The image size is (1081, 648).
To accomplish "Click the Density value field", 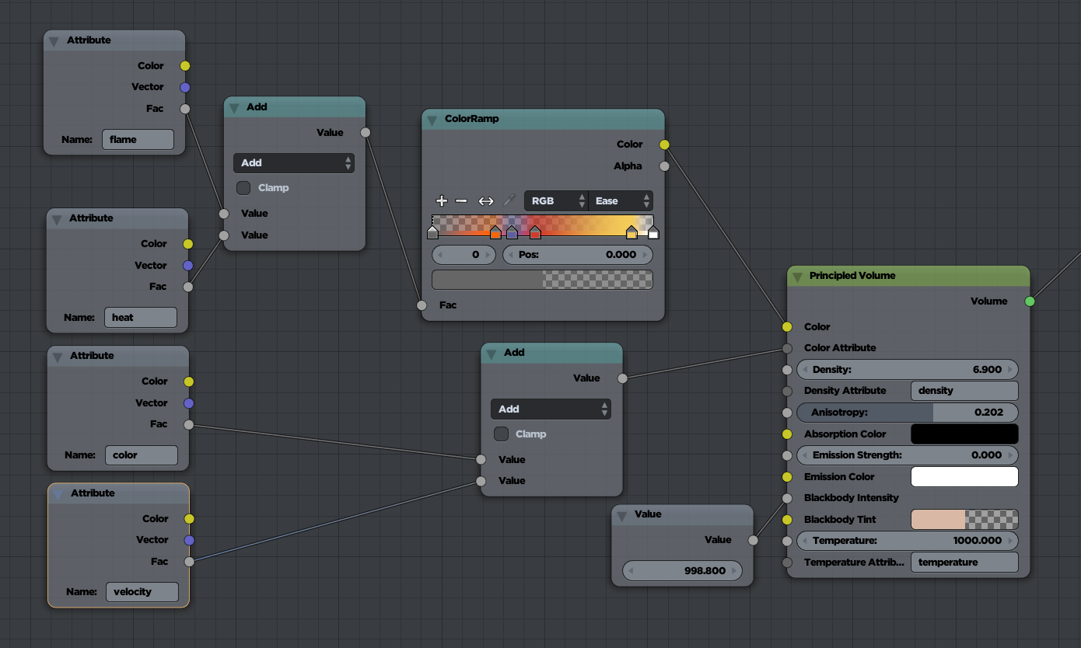I will (x=907, y=370).
